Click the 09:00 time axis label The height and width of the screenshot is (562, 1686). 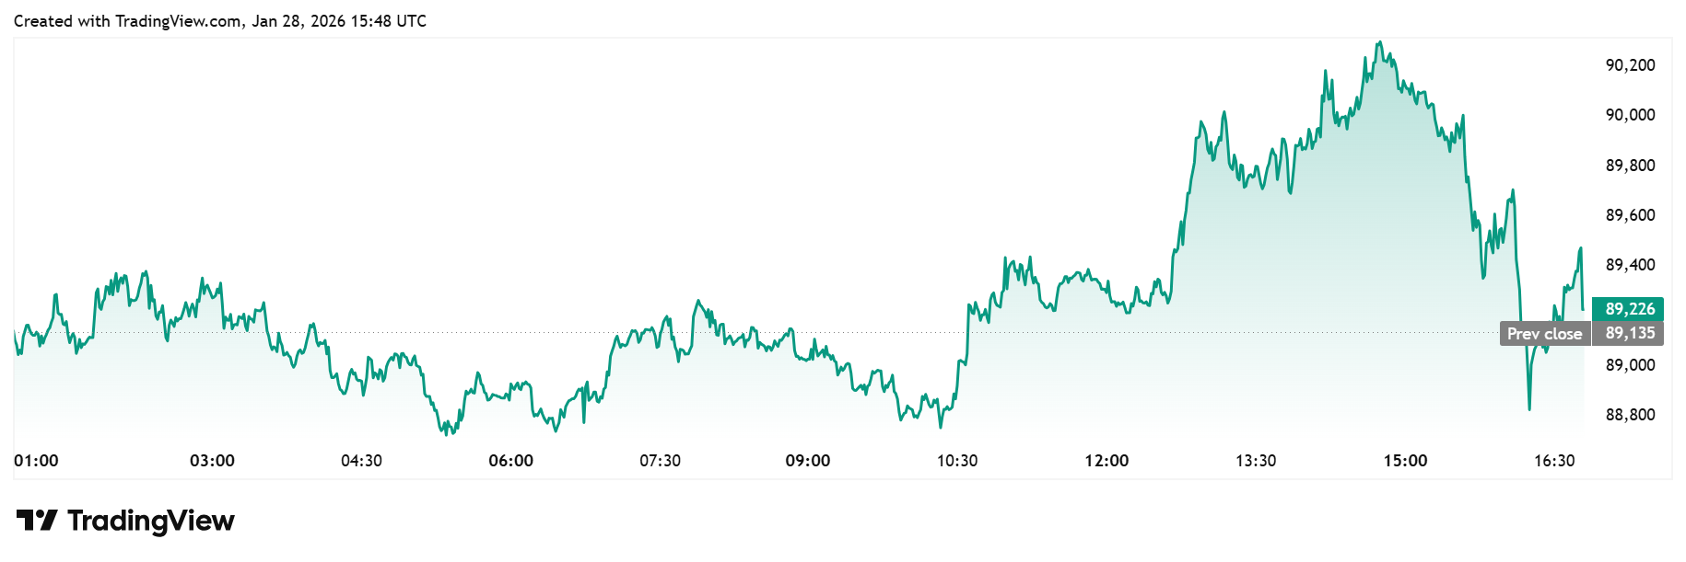pos(808,461)
